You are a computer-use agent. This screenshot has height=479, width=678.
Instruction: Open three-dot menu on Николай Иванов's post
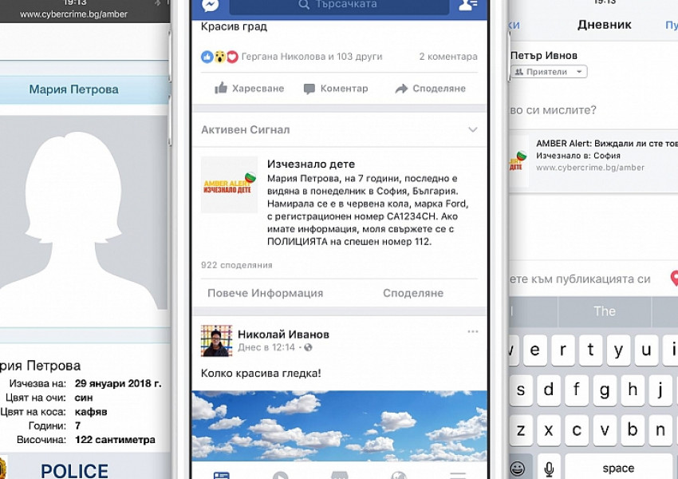point(473,331)
